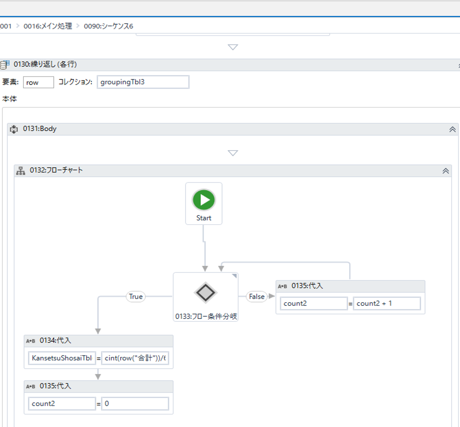
Task: Click the False branch label
Action: click(x=257, y=297)
